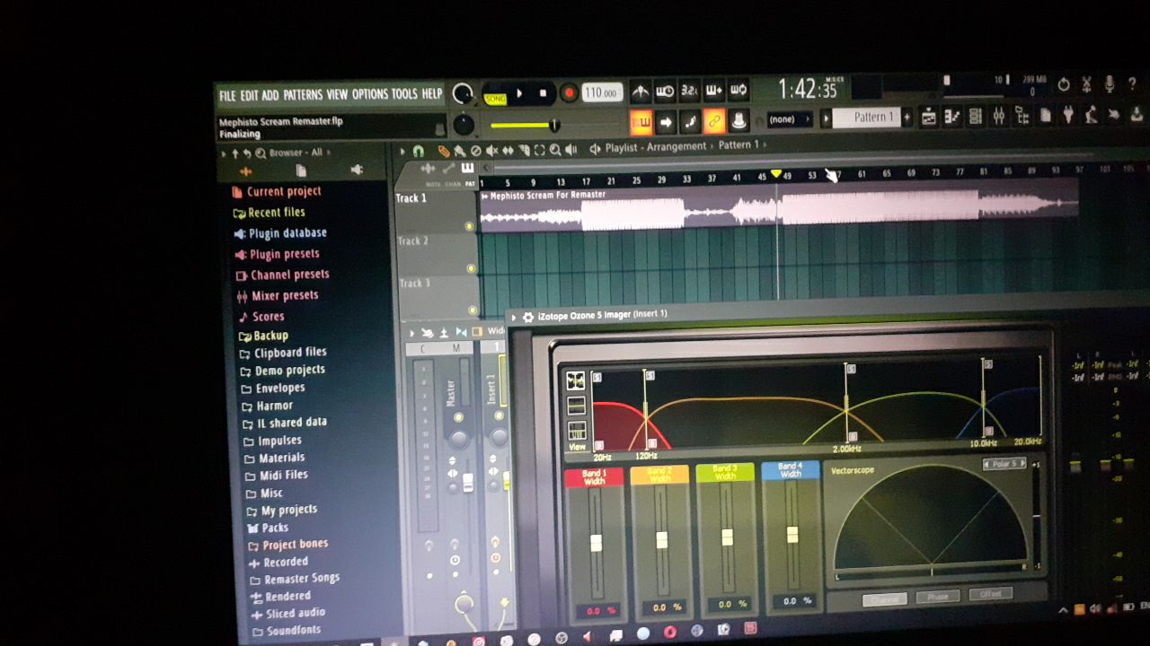Select the paint brush tool in playlist
The width and height of the screenshot is (1150, 646).
(x=459, y=151)
